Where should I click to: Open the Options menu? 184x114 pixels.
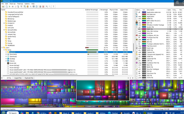[27, 4]
